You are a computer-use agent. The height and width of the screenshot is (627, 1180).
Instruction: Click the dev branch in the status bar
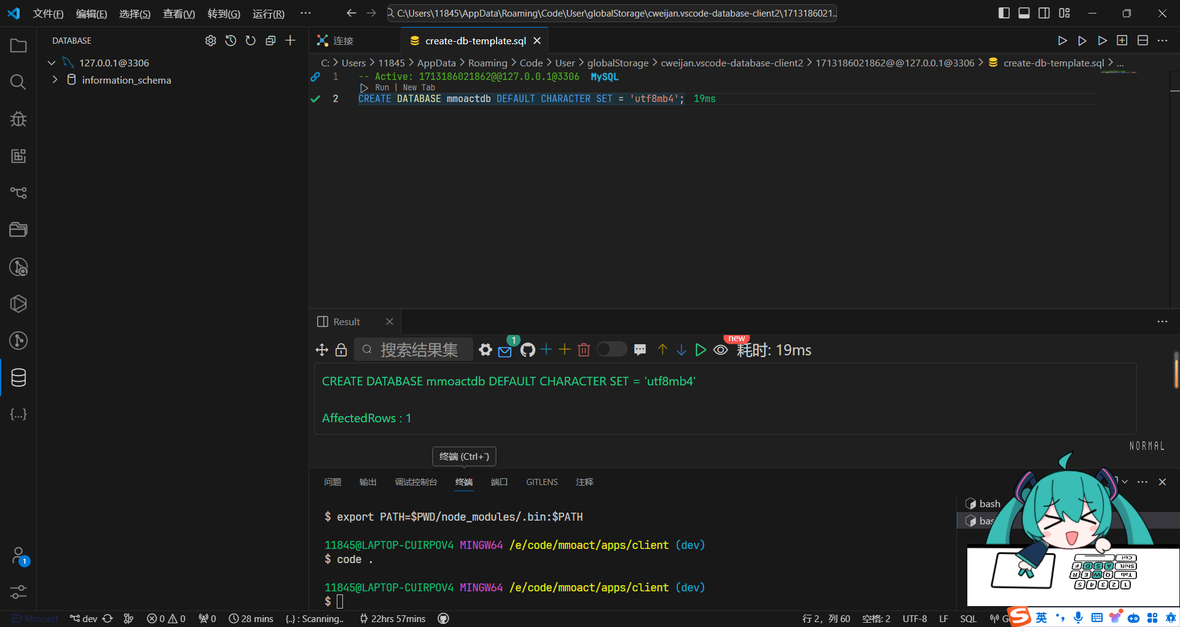tap(84, 618)
